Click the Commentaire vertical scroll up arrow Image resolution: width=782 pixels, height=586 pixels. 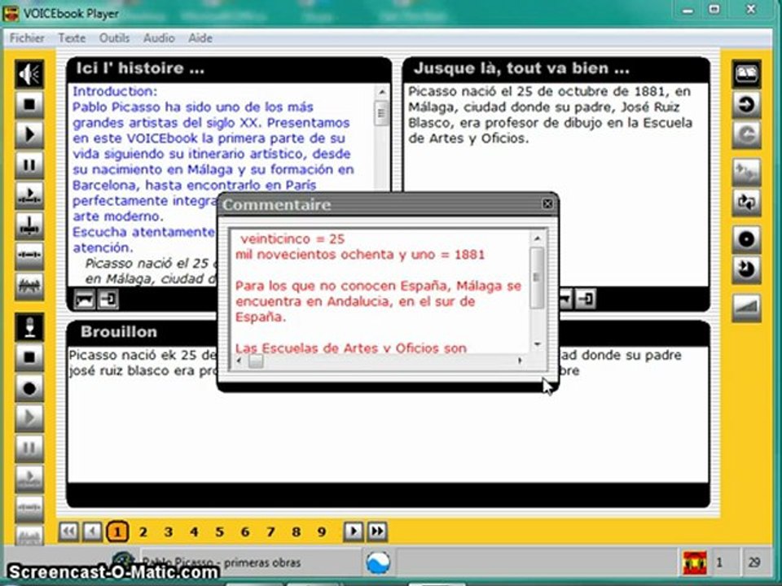(x=537, y=238)
